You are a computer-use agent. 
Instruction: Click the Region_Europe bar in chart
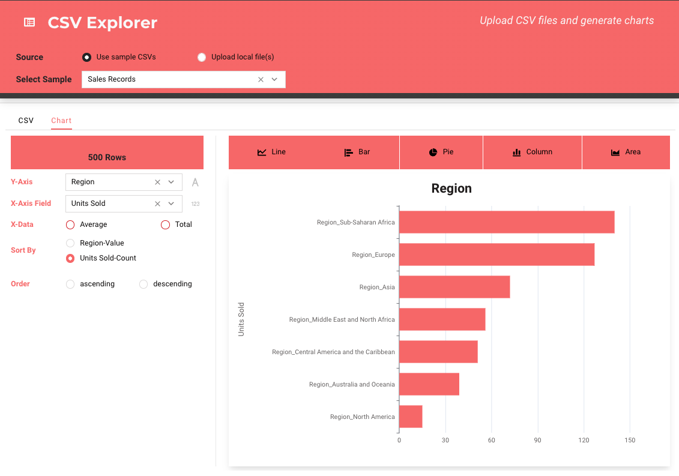496,255
